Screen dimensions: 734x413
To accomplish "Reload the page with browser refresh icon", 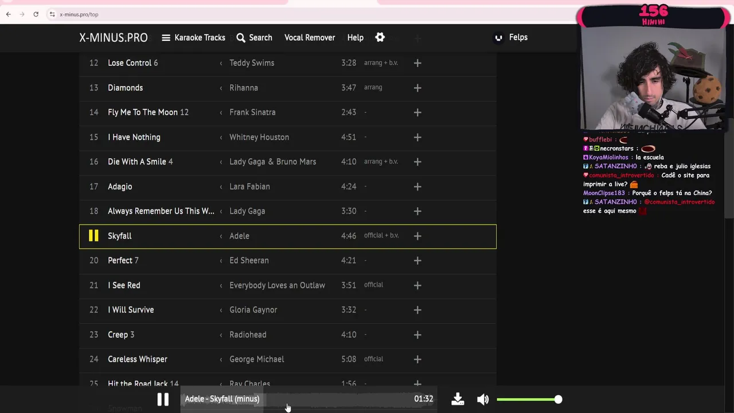I will (x=36, y=14).
